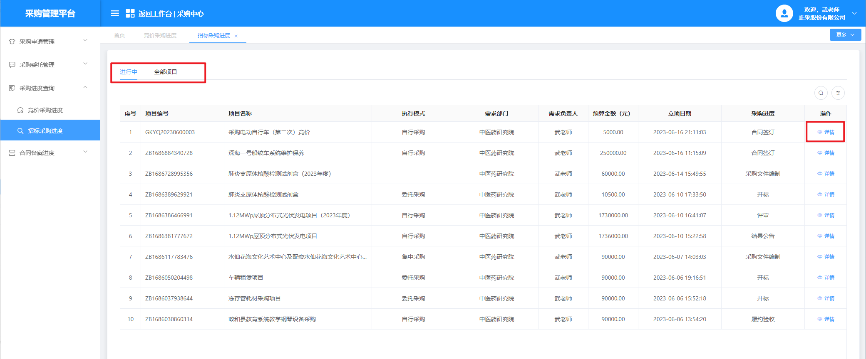The image size is (866, 359).
Task: Click the grid workbench icon in header
Action: point(130,13)
